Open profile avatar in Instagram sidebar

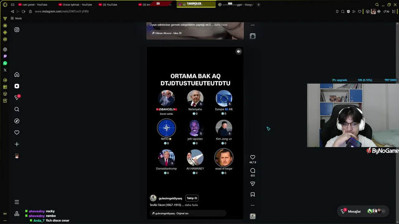pos(17,156)
